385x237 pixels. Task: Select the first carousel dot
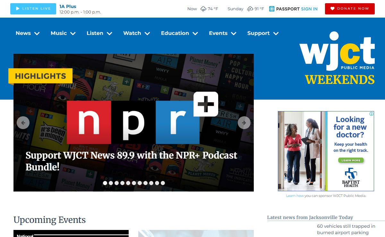105,183
